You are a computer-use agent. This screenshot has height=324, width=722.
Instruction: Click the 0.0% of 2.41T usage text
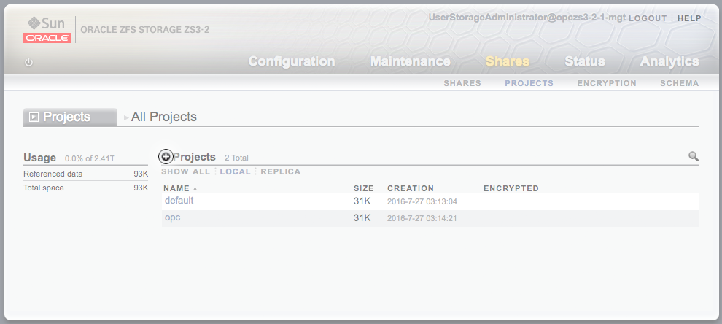pyautogui.click(x=90, y=158)
